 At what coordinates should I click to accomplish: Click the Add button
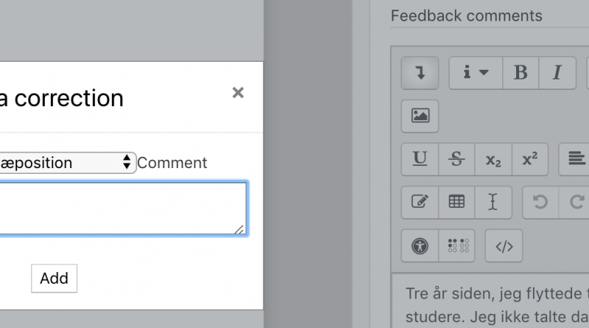[x=54, y=279]
